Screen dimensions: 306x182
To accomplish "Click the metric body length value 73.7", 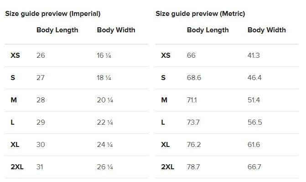I will pos(194,122).
